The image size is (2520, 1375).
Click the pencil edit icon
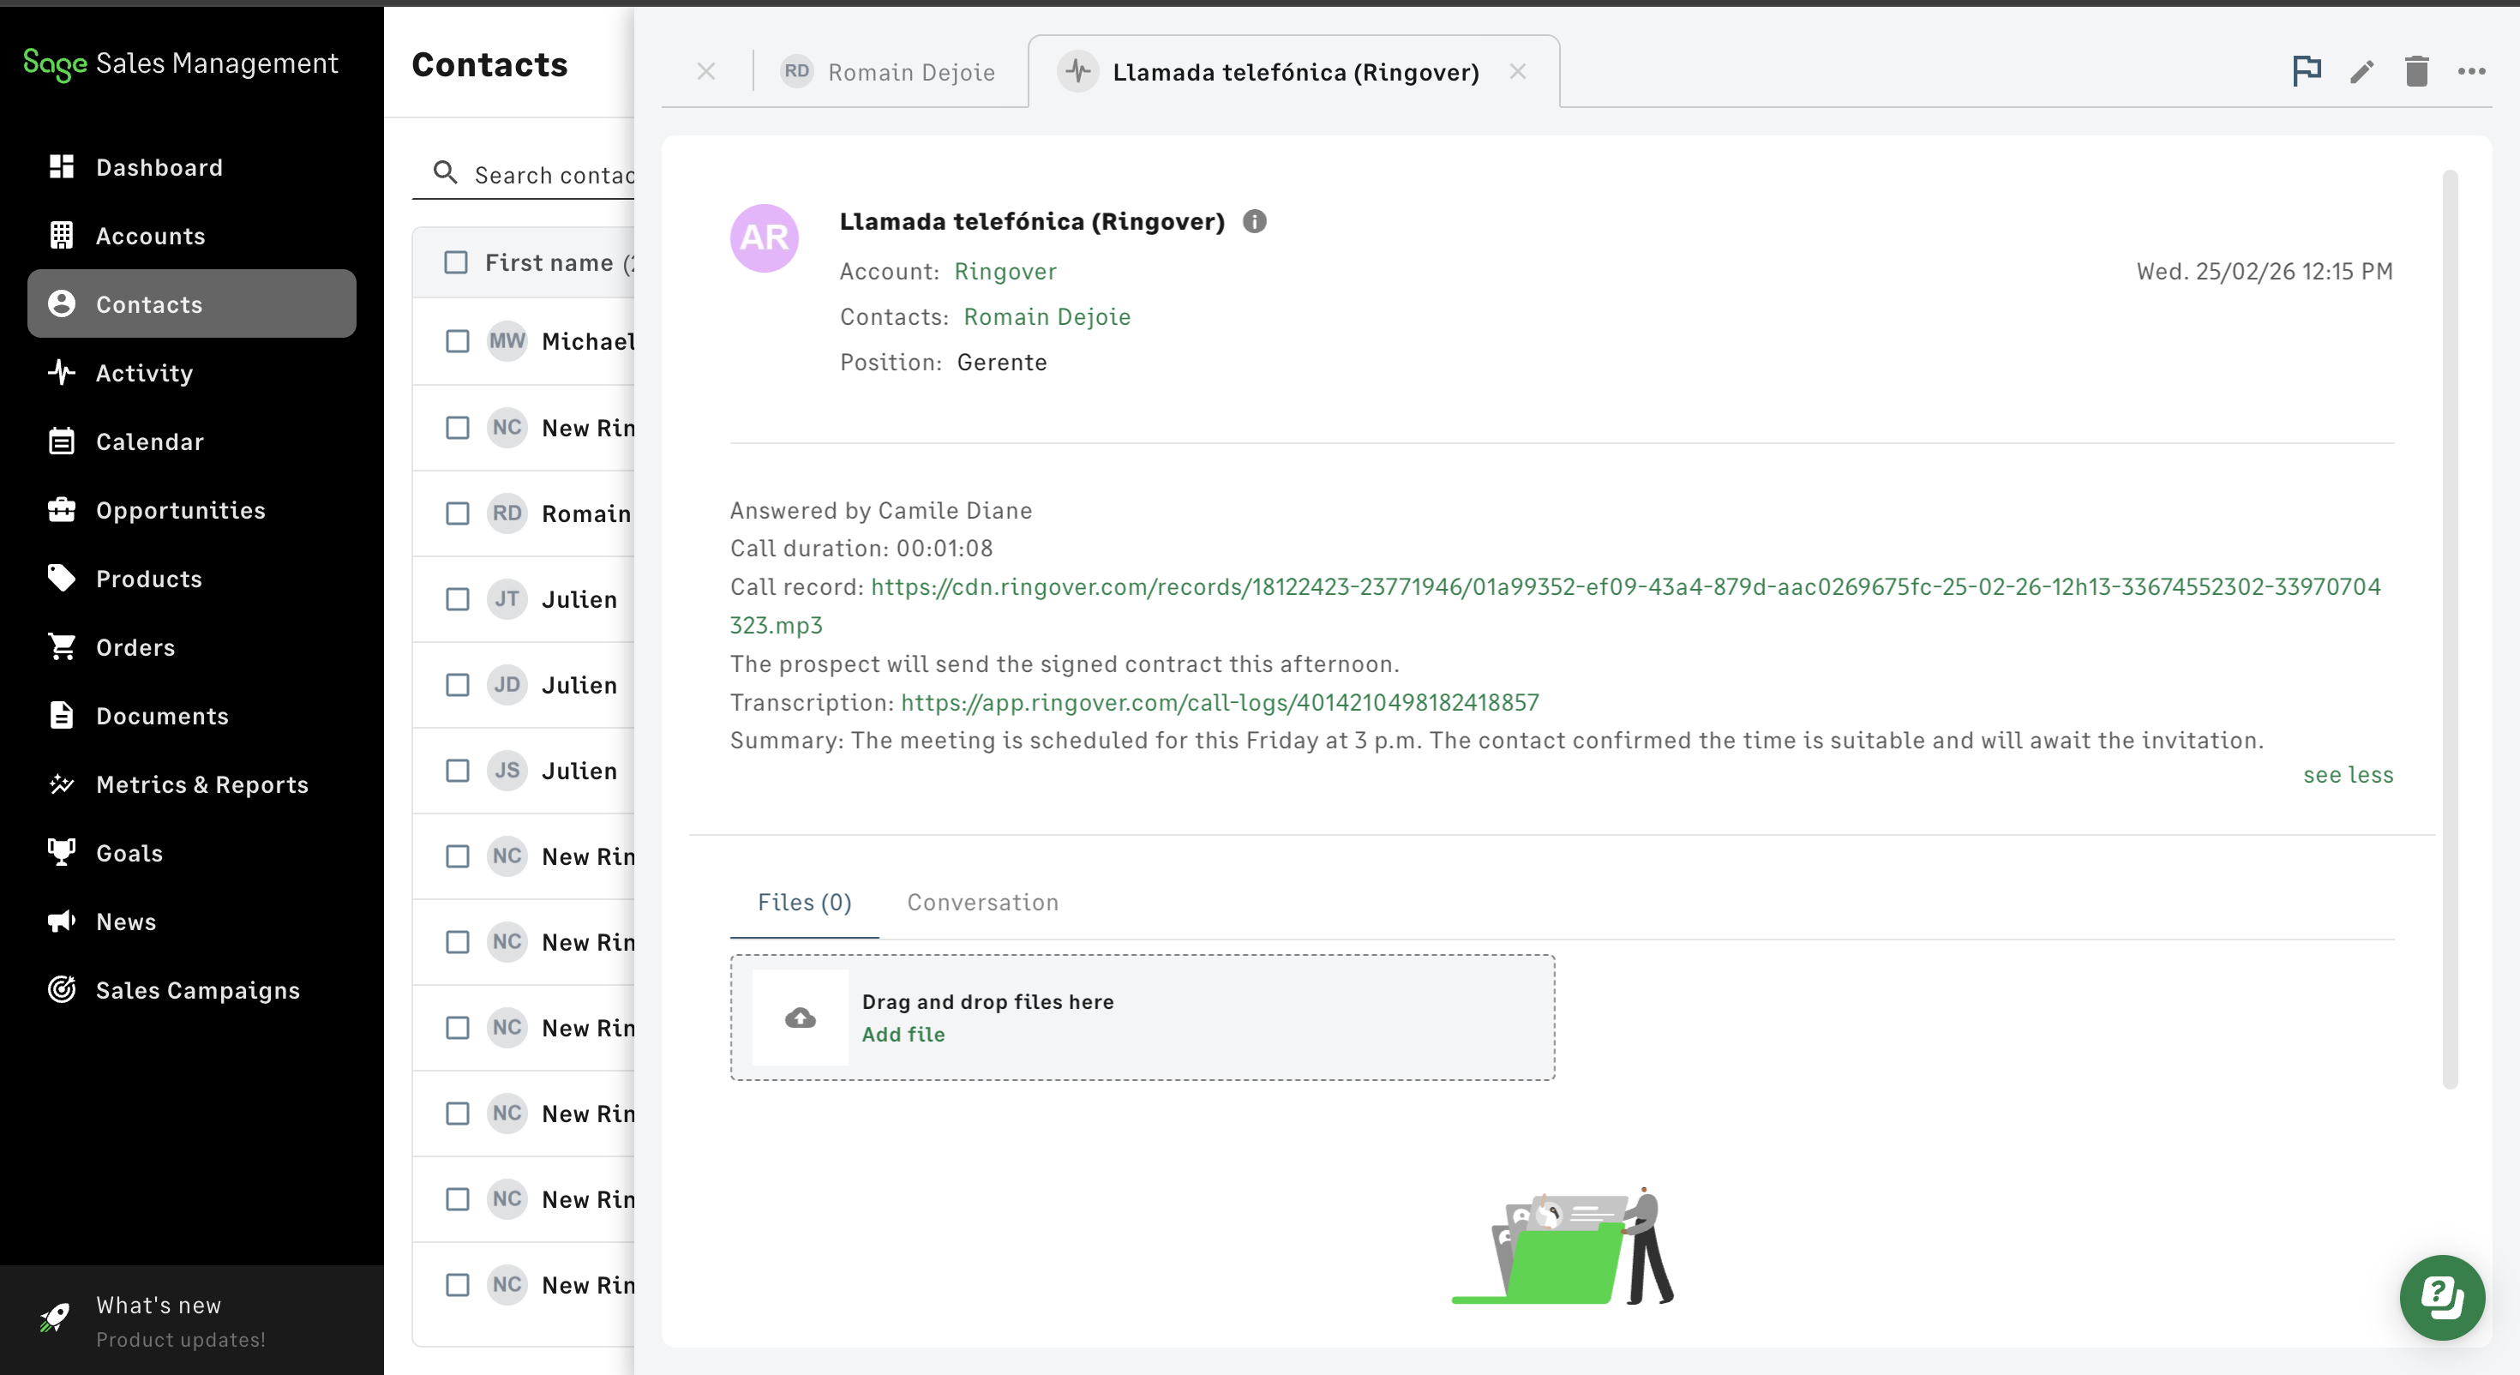pos(2361,71)
